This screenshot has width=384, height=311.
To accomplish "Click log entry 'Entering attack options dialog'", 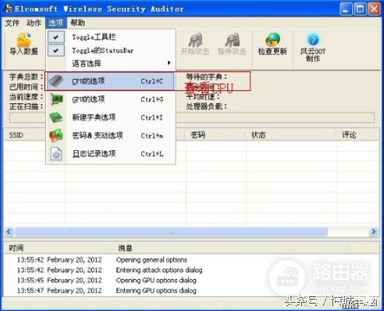I will 159,270.
